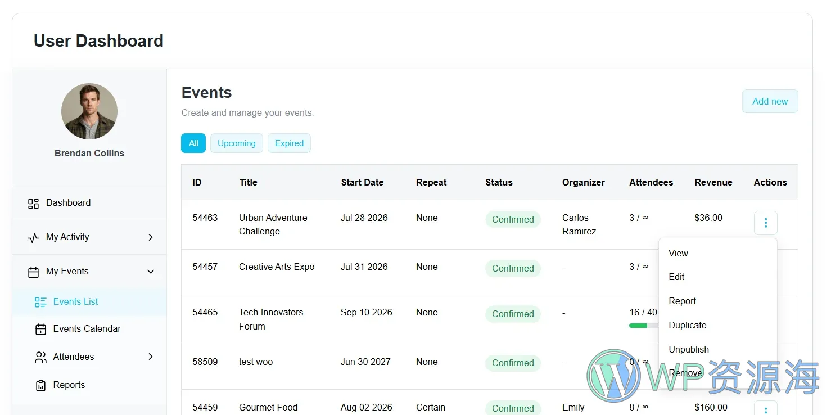Click the Confirmed status badge for test woo

[513, 363]
